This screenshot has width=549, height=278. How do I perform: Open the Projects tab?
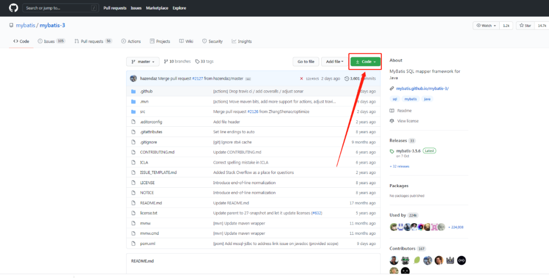tap(160, 41)
